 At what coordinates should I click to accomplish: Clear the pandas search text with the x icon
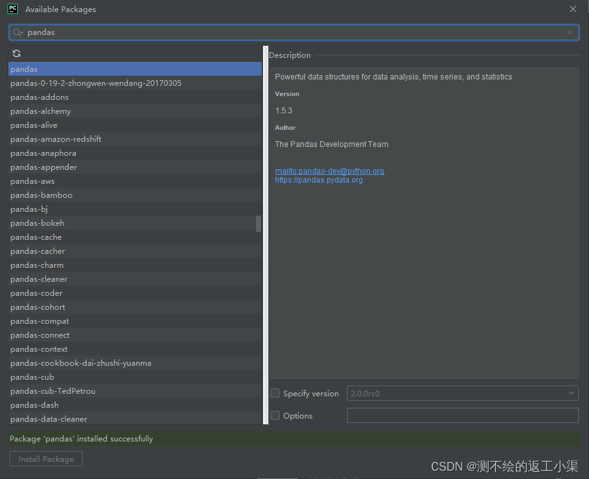(x=570, y=32)
